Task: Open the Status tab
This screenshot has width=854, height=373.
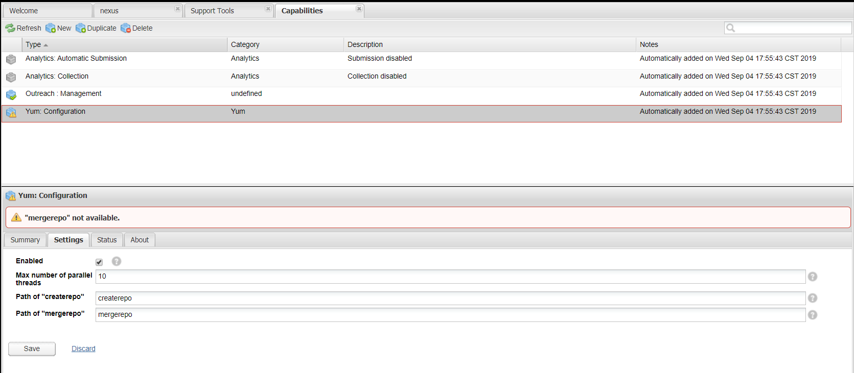Action: [x=107, y=240]
